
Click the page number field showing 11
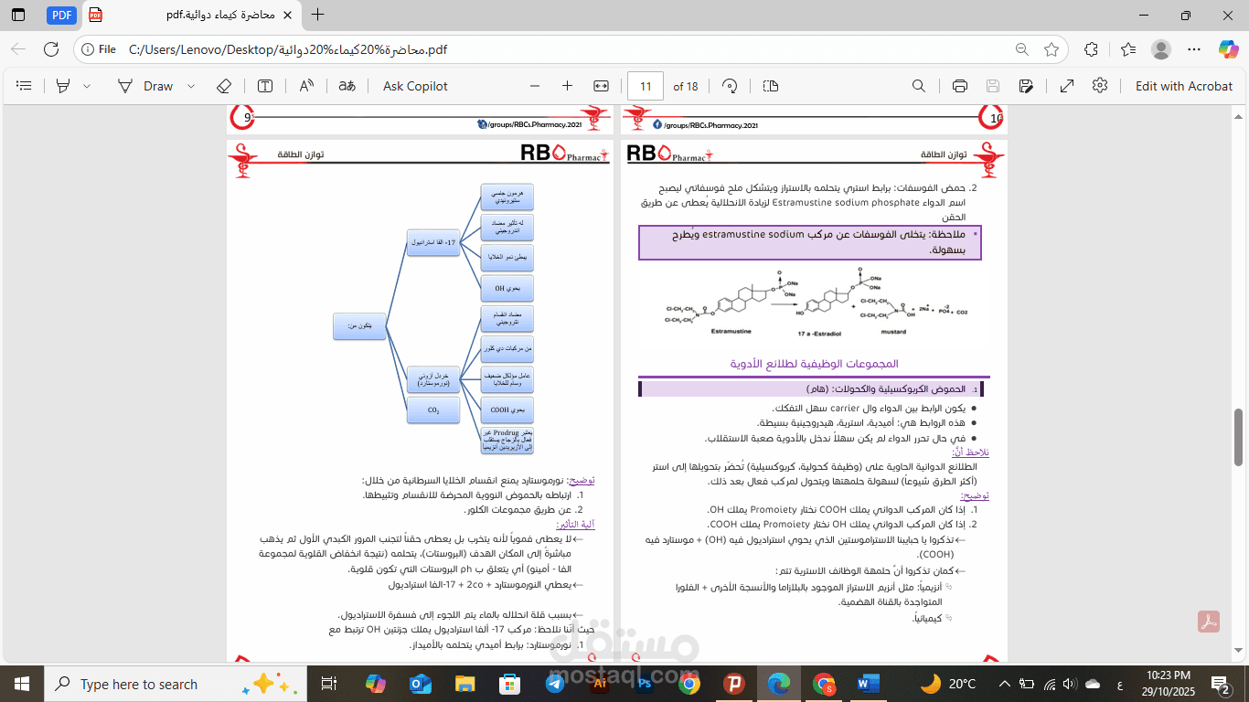646,86
